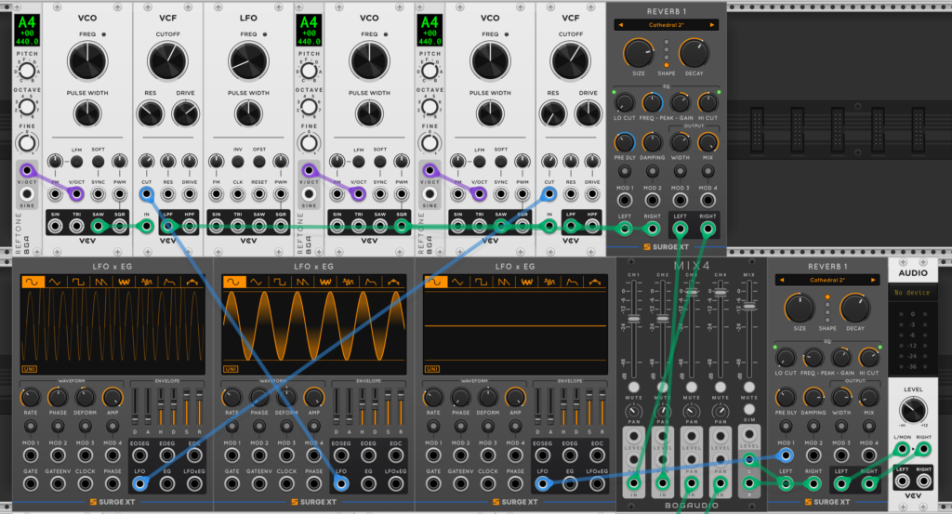The height and width of the screenshot is (514, 952).
Task: Select triangle waveform on rightmost LFO x EG
Action: [457, 282]
